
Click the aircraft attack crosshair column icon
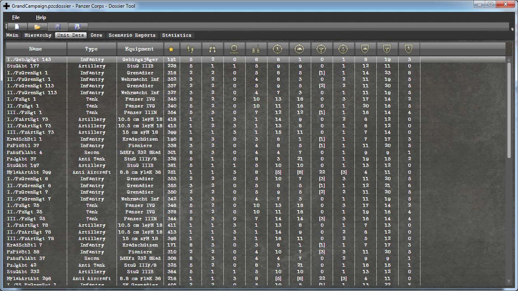321,49
